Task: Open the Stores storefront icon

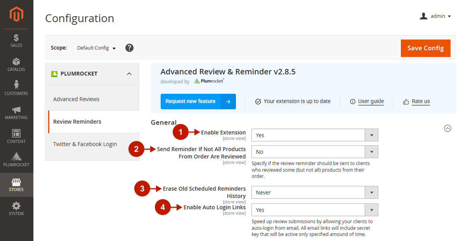Action: [16, 182]
